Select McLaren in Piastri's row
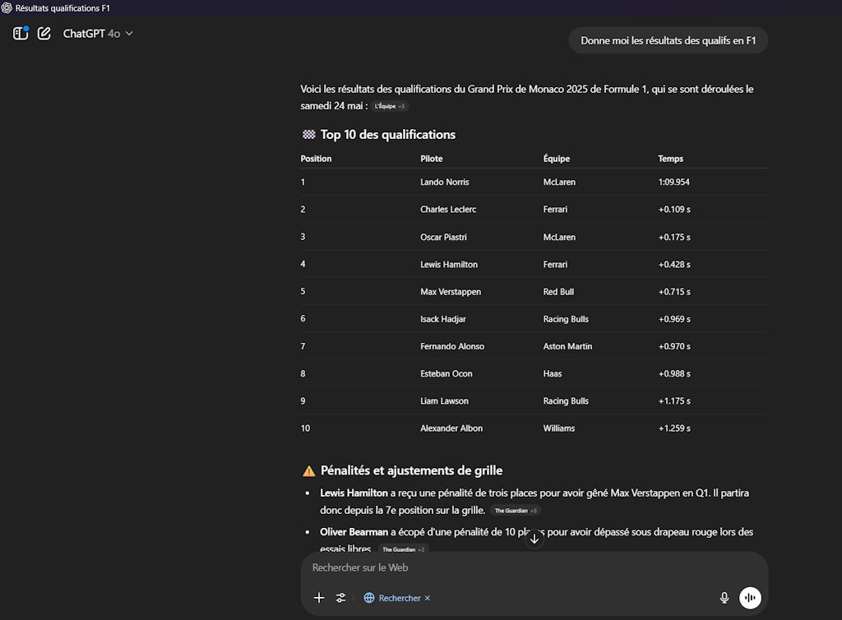 559,237
